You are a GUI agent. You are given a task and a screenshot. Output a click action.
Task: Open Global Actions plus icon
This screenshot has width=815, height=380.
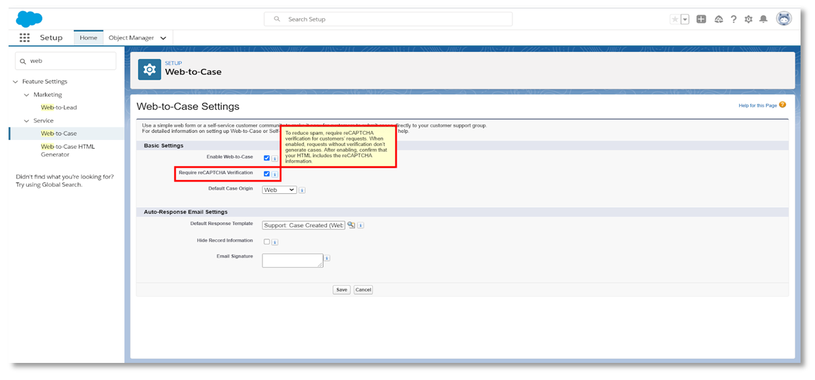701,19
